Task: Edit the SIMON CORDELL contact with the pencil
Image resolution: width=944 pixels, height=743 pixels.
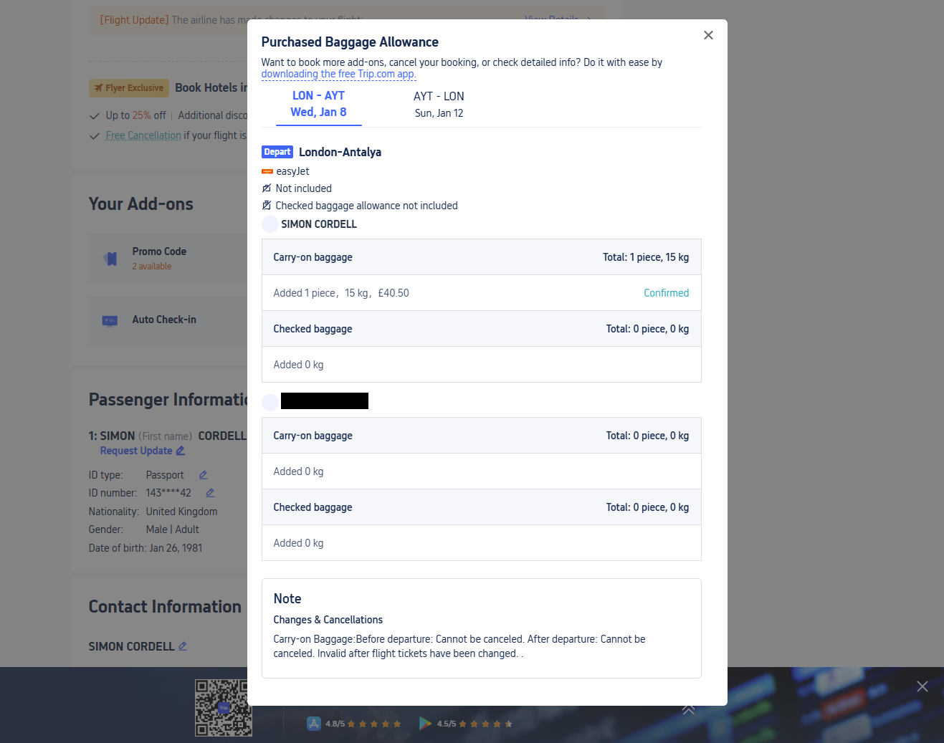Action: click(183, 646)
